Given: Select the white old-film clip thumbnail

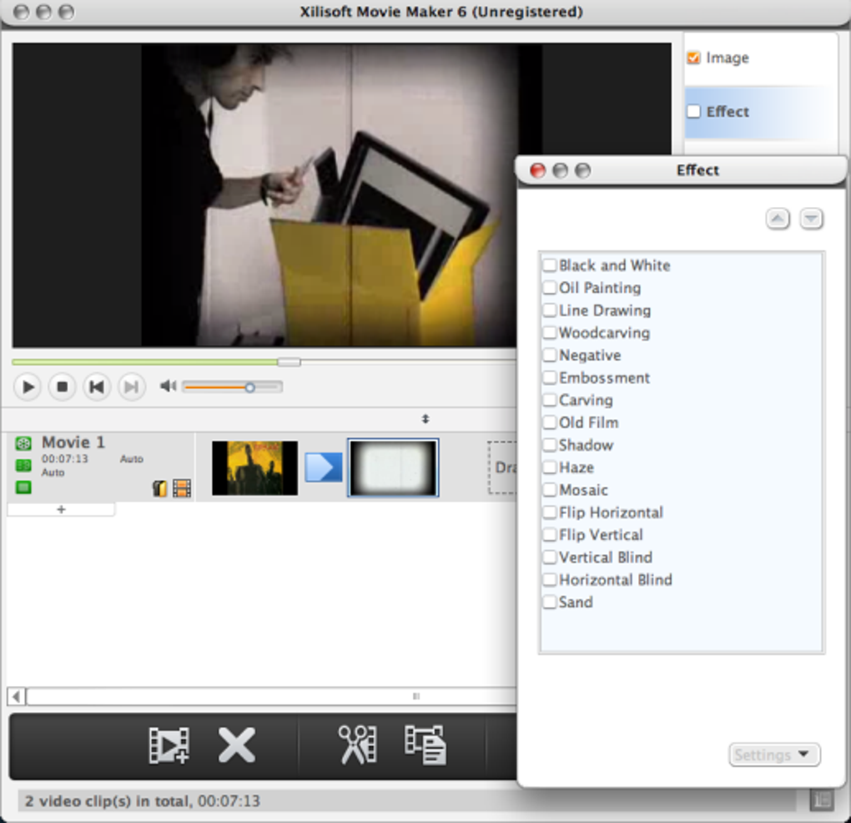Looking at the screenshot, I should coord(393,468).
